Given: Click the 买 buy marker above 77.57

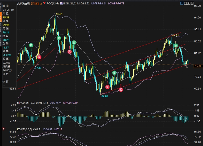Looking at the screenshot, I should [x=39, y=57].
